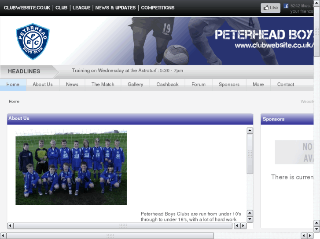Viewport: 320px width, 239px height.
Task: Click the page vertical scrollbar thumb at the top right
Action: tap(317, 31)
